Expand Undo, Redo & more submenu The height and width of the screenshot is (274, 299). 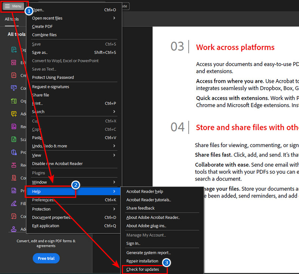click(x=74, y=146)
